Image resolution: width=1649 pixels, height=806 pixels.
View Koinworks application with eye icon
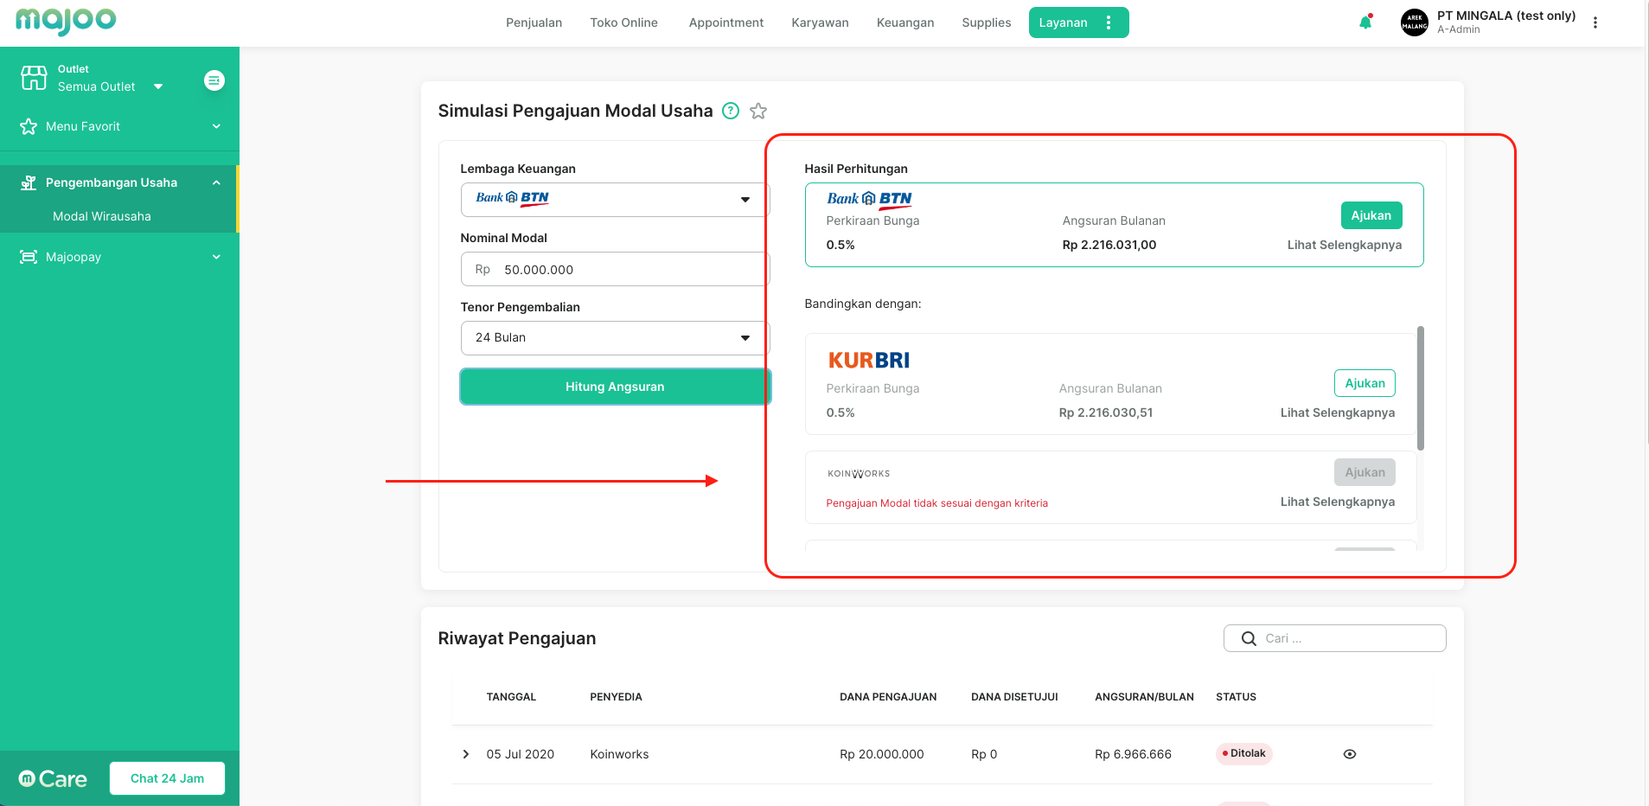(1350, 754)
